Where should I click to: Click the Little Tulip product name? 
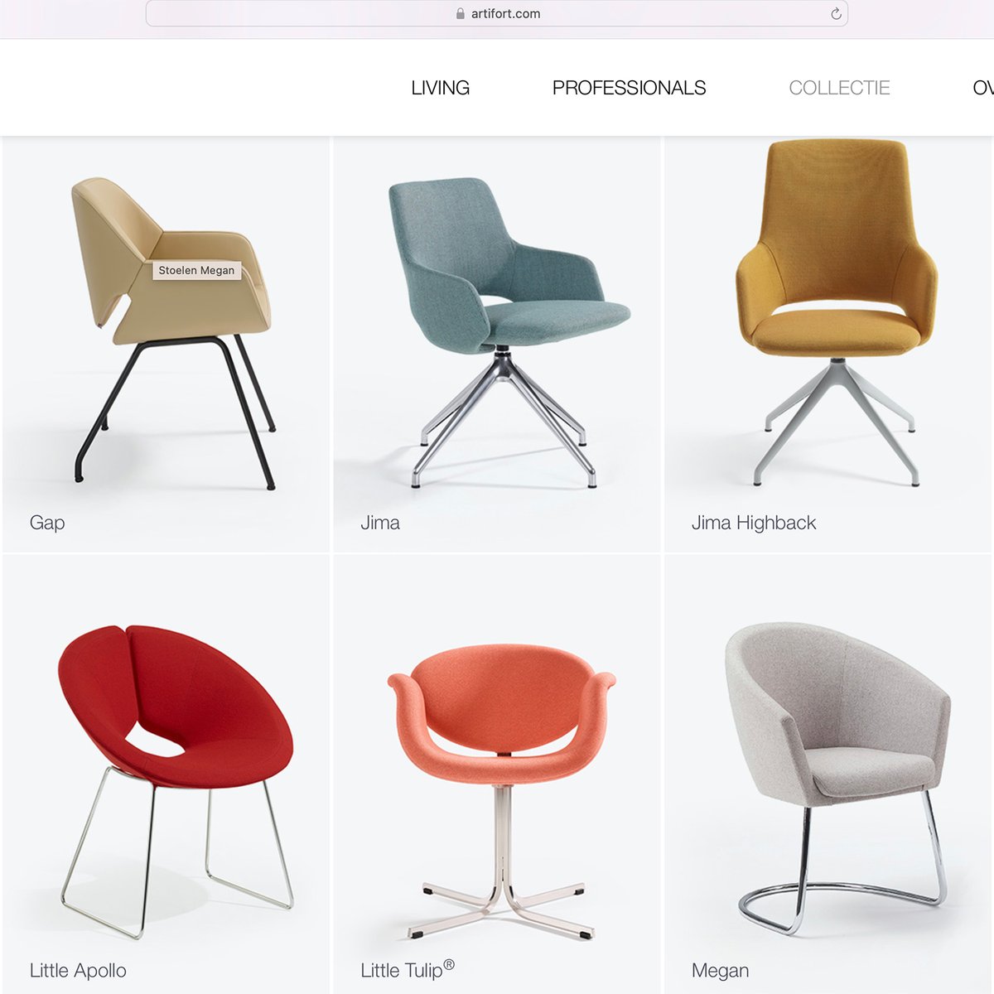coord(408,970)
